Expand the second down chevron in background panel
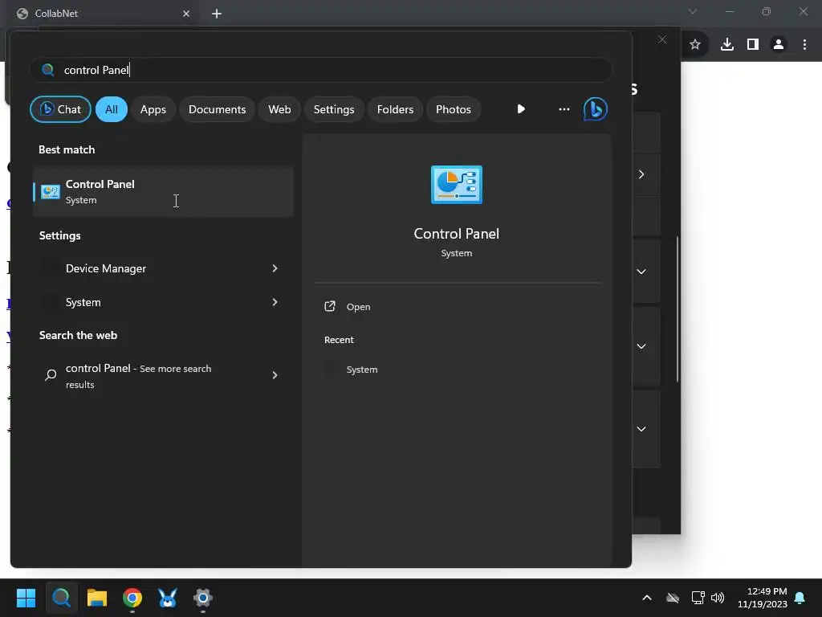This screenshot has height=617, width=822. coord(641,346)
